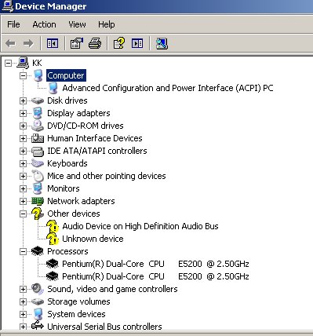313x336 pixels.
Task: Toggle the console tree pane icon
Action: tap(53, 43)
